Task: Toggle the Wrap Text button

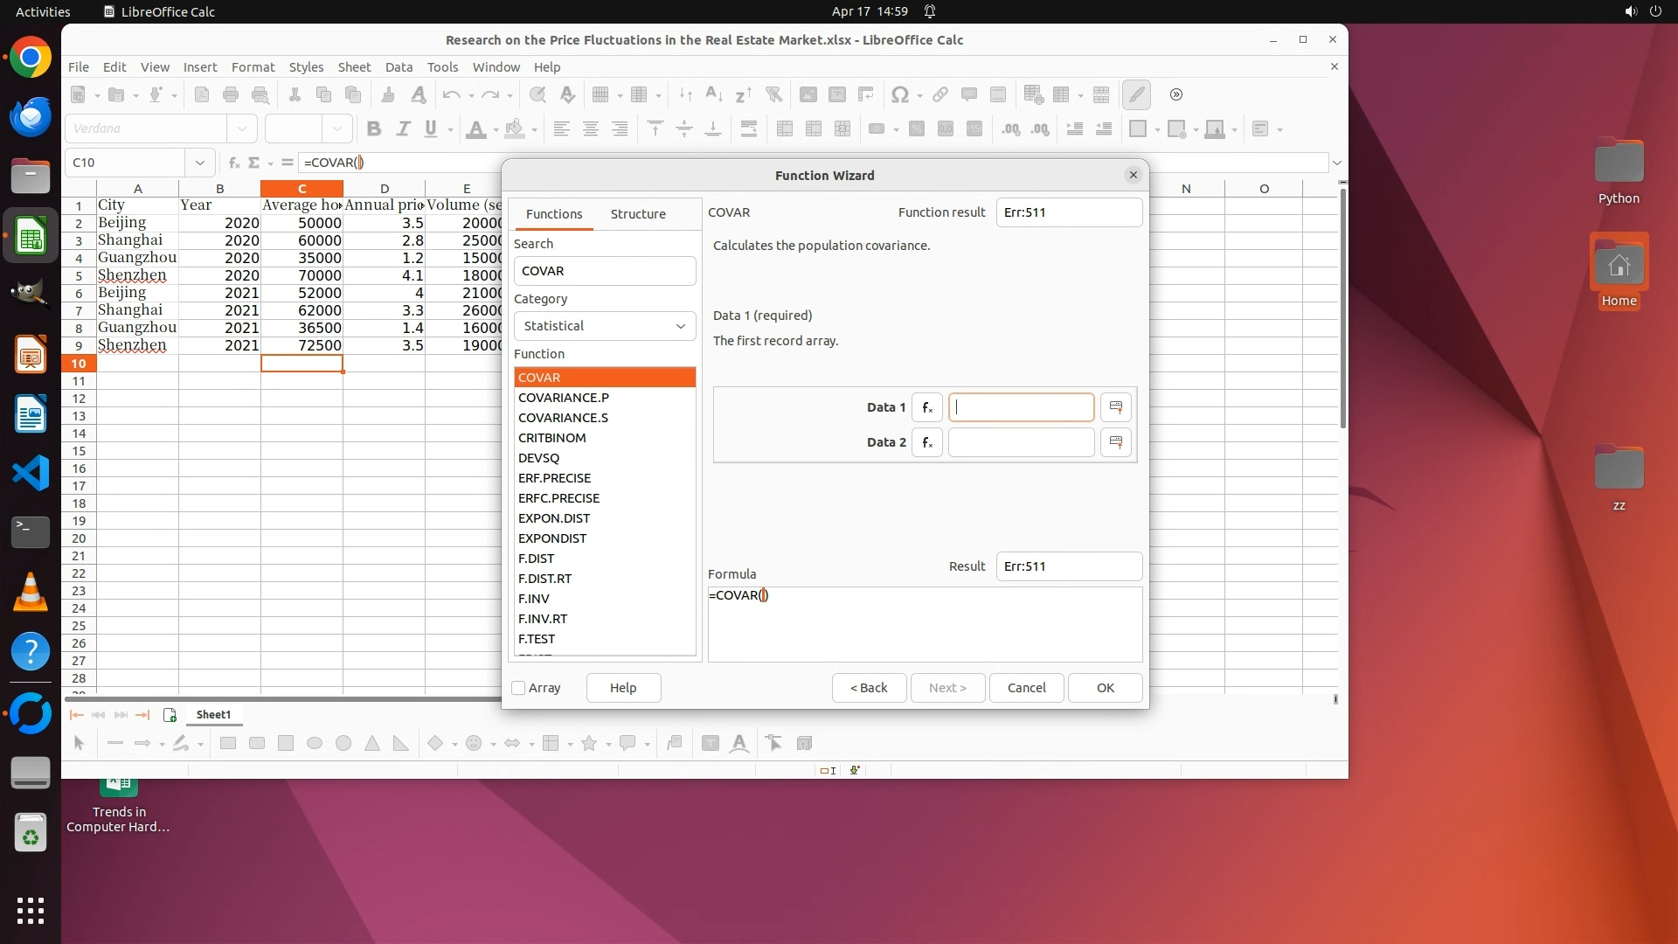Action: 749,129
